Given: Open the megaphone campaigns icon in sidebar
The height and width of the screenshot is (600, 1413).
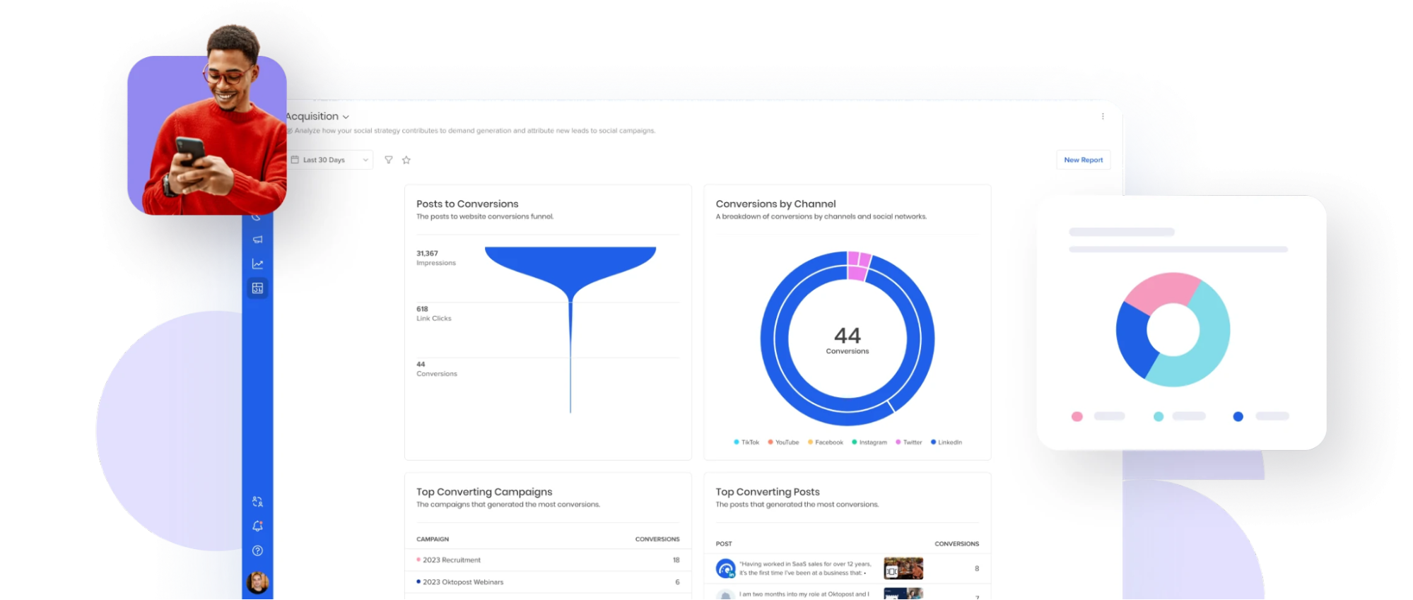Looking at the screenshot, I should [x=257, y=240].
